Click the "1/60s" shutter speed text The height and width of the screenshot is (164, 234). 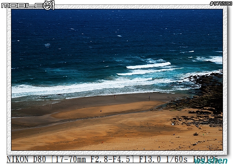point(177,159)
